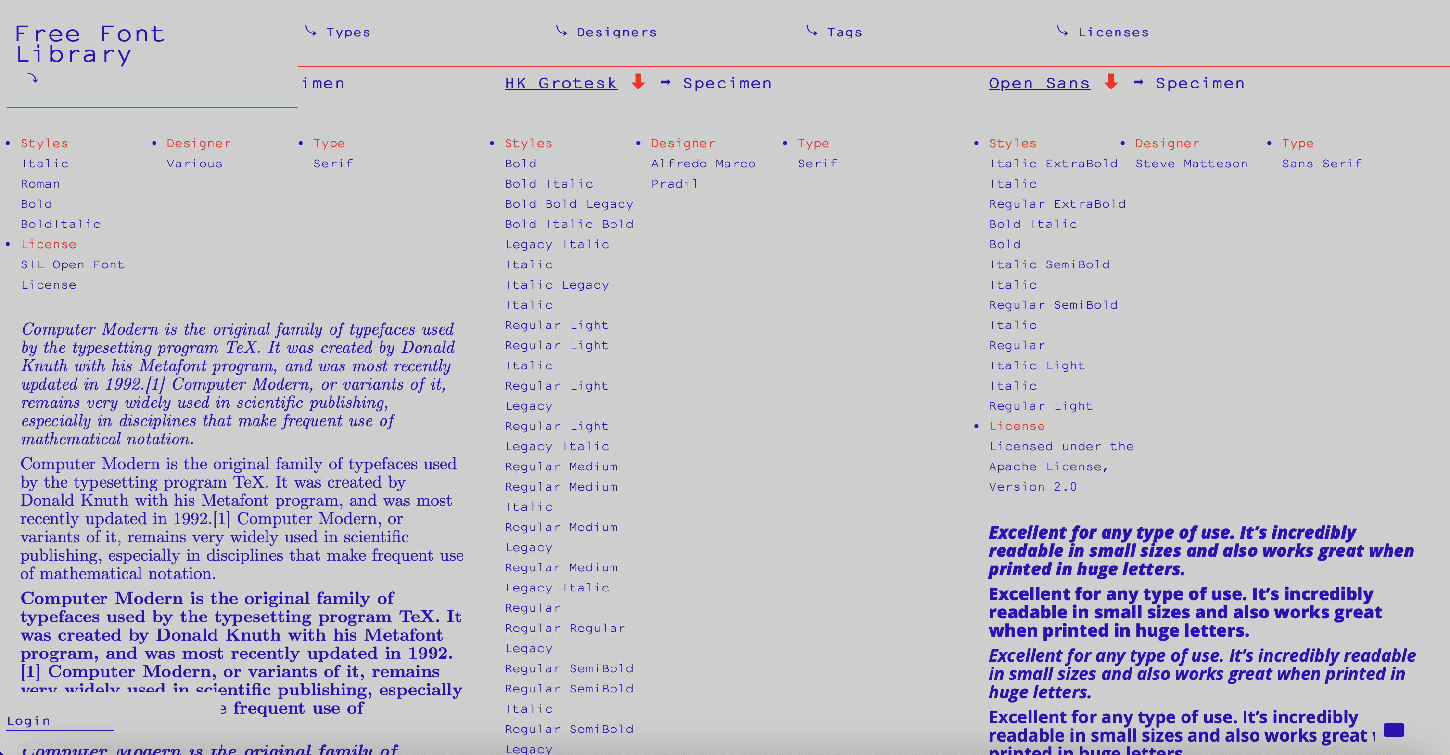The height and width of the screenshot is (755, 1450).
Task: Click the 'Pradil' designer text
Action: (x=674, y=184)
